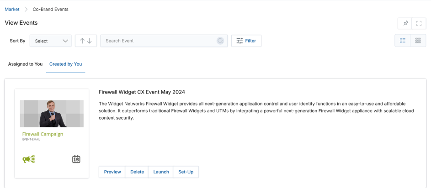431x188 pixels.
Task: Open Set-Up for the Firewall event
Action: (x=186, y=172)
